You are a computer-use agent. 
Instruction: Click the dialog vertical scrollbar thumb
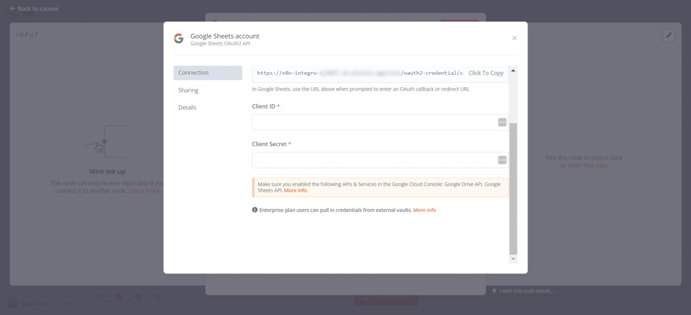pos(513,189)
